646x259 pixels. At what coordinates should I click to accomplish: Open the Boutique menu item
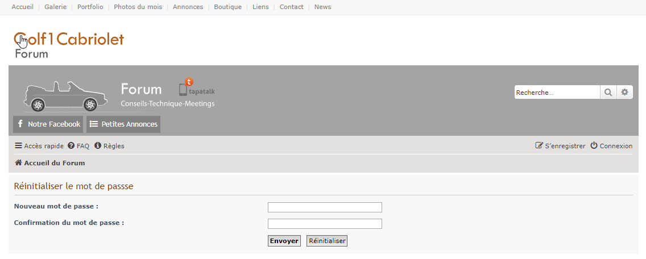tap(227, 7)
